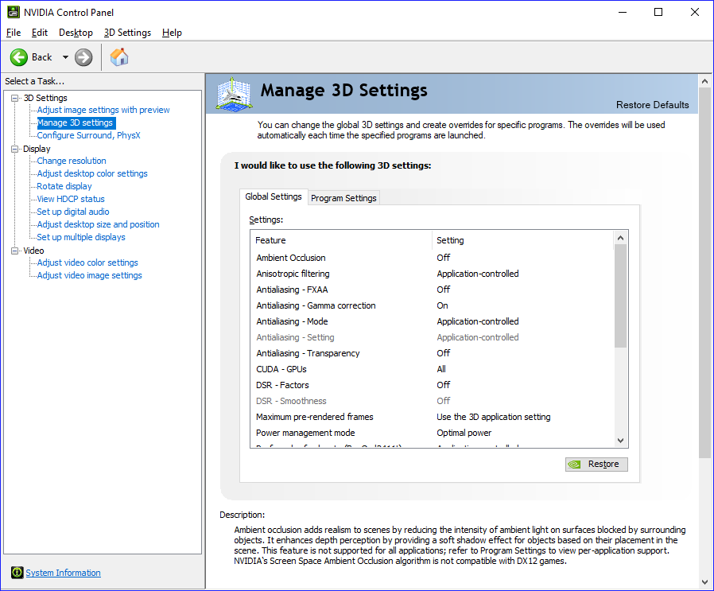
Task: Click the settings list scroll down arrow
Action: click(x=621, y=440)
